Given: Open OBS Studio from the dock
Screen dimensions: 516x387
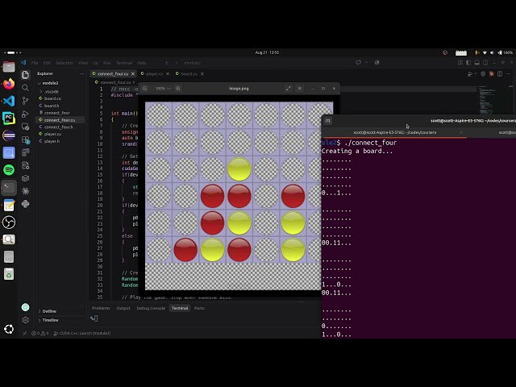Looking at the screenshot, I should (9, 223).
